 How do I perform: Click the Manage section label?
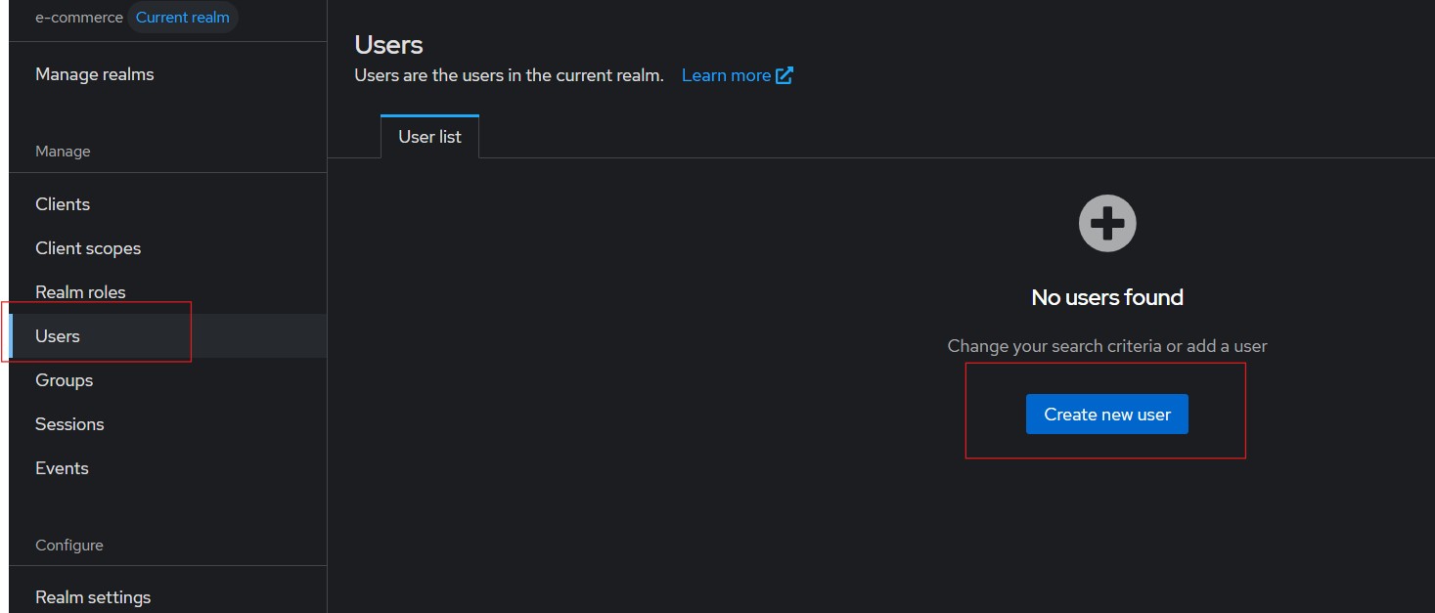click(x=63, y=152)
